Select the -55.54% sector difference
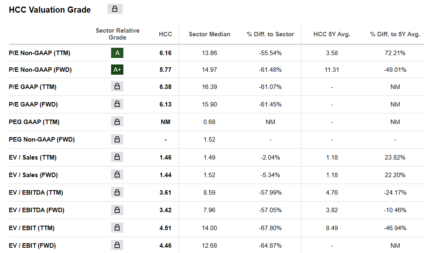This screenshot has width=424, height=253. (270, 53)
